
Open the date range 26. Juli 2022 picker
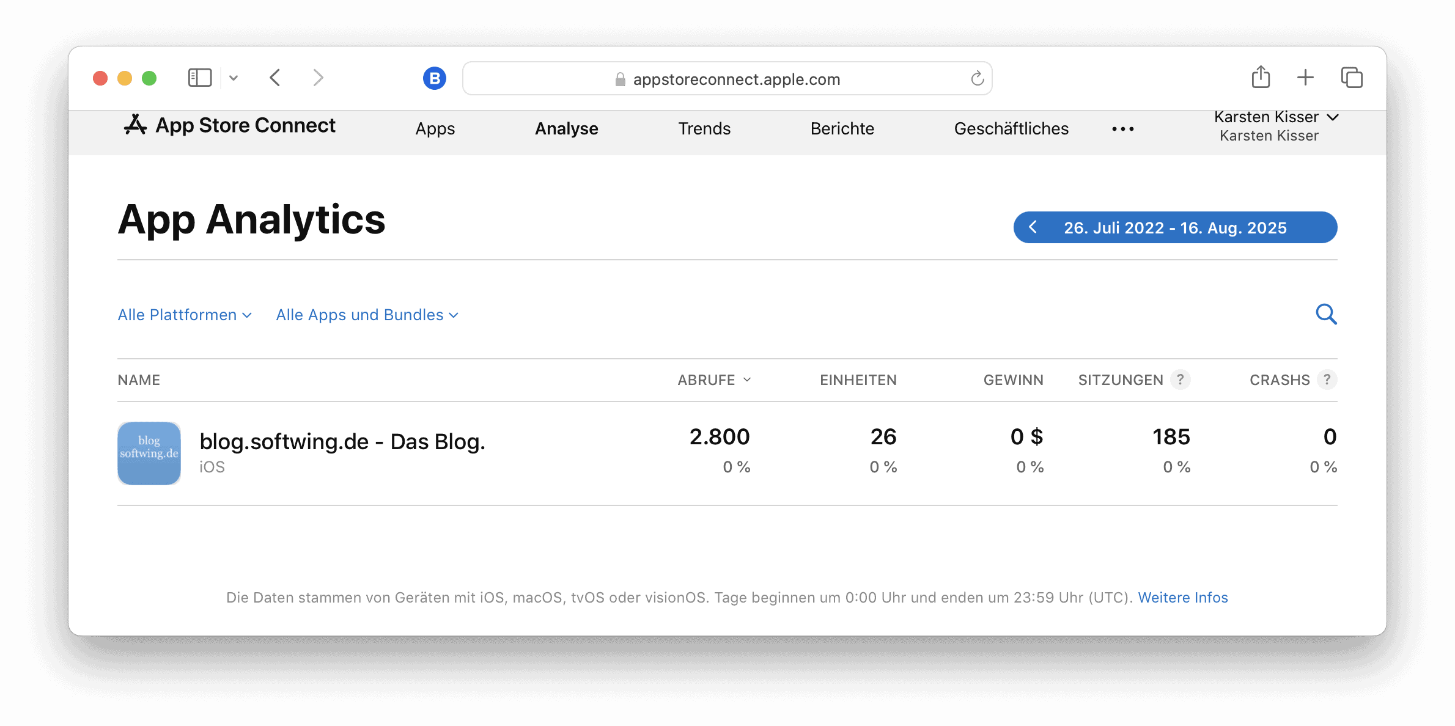1175,227
